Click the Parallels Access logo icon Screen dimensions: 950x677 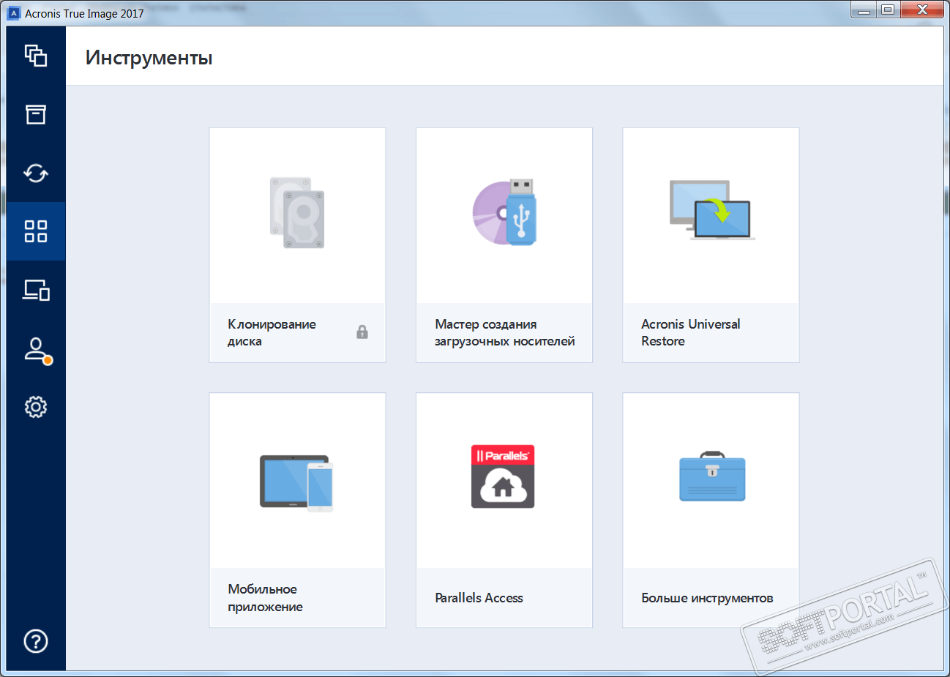pos(503,476)
